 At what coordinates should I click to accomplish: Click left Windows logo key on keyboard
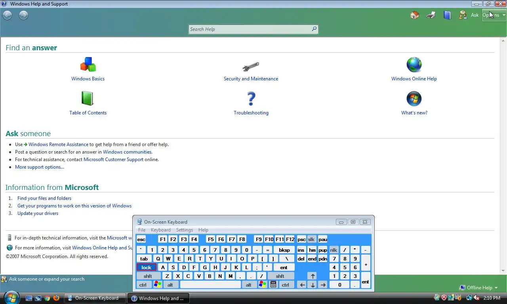pyautogui.click(x=158, y=285)
